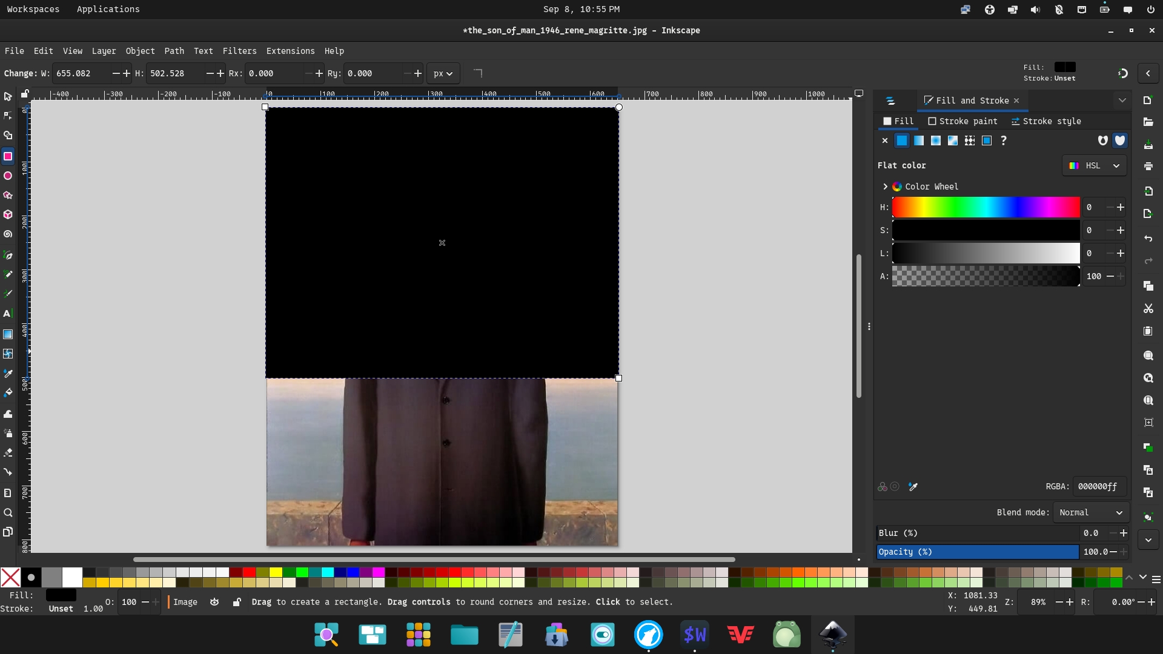Switch to the Stroke paint tab

(x=963, y=121)
